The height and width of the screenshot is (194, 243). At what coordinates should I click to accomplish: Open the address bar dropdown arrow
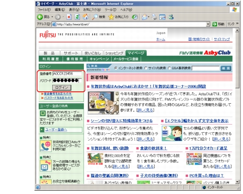tap(208, 24)
